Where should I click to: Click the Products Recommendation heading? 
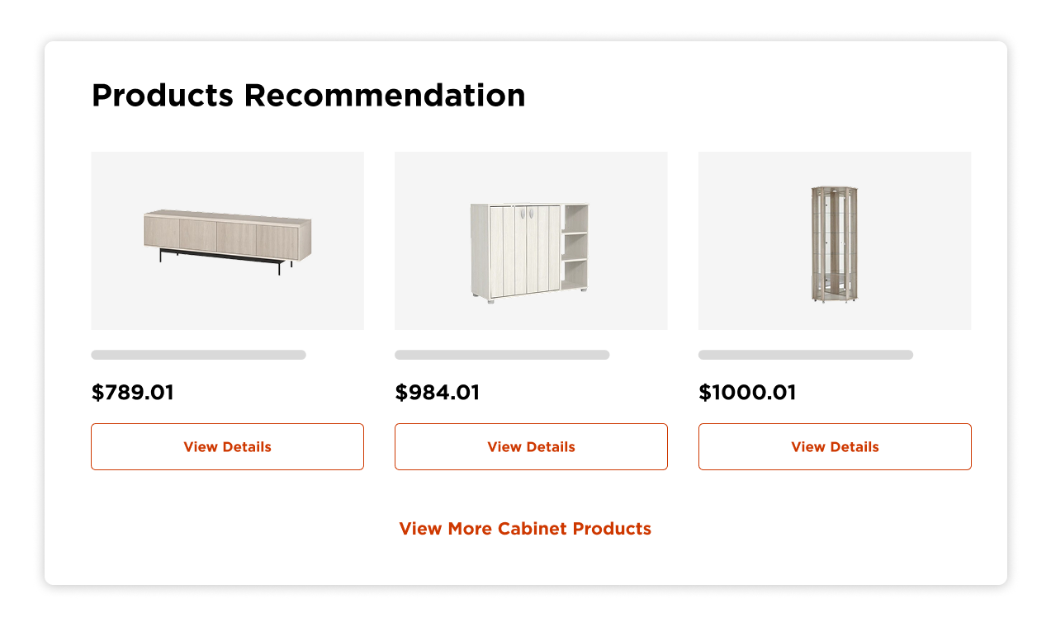click(308, 96)
